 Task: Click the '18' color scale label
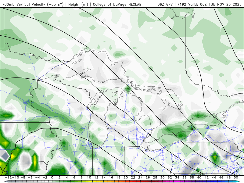pos(118,178)
